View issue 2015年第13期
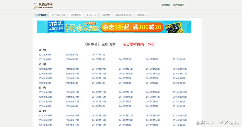The width and height of the screenshot is (242, 127). pyautogui.click(x=179, y=97)
